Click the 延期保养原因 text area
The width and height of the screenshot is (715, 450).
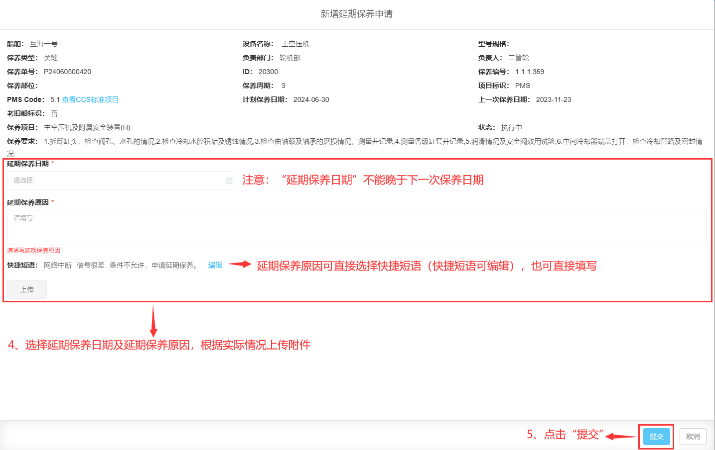[357, 227]
